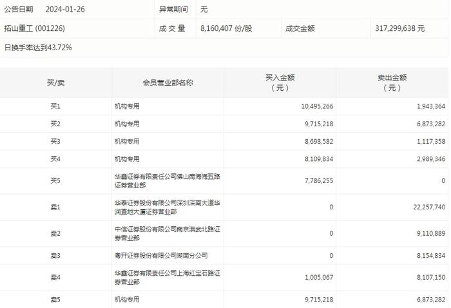Select the 买4 row label

55,159
